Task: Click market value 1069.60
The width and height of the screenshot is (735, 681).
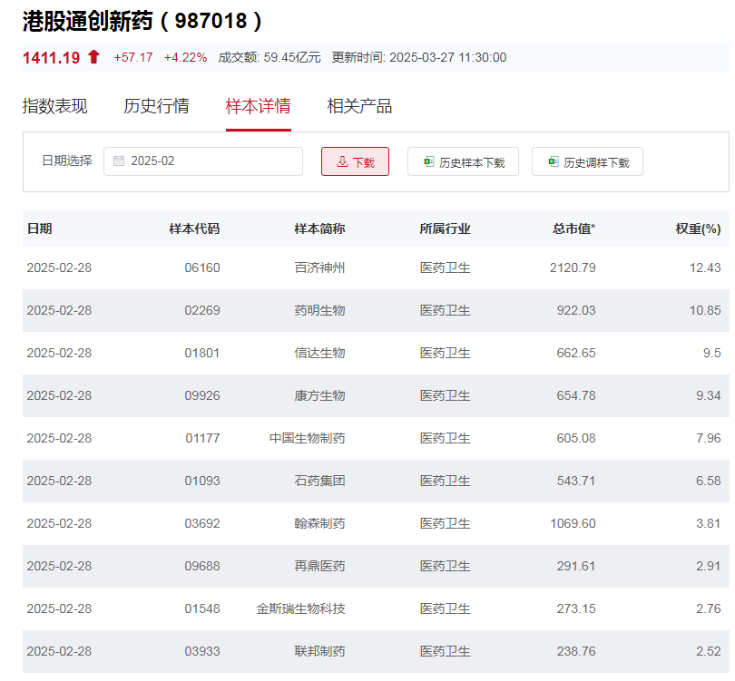Action: [573, 523]
